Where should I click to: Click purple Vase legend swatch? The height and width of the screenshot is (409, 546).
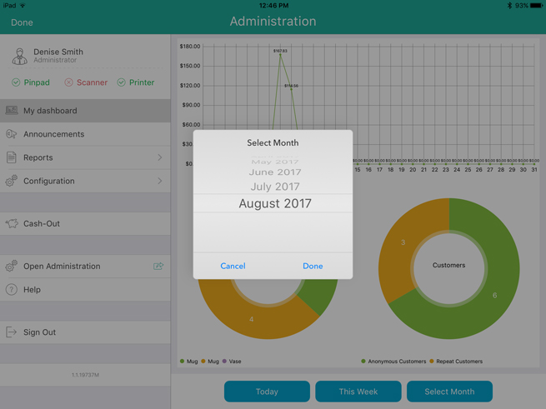click(224, 362)
